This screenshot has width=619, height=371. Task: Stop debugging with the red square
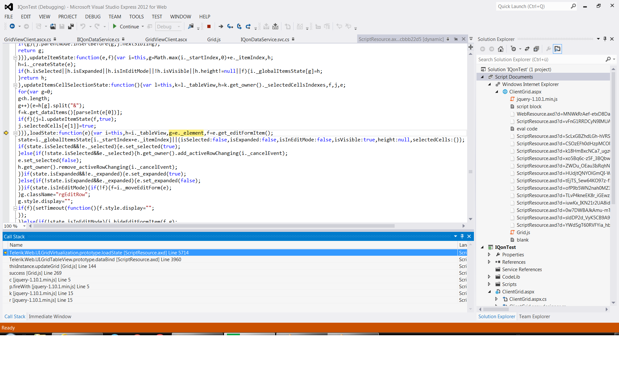pos(209,27)
